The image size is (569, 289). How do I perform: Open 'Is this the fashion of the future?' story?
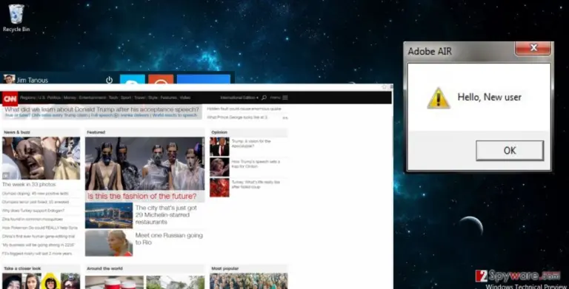[142, 197]
